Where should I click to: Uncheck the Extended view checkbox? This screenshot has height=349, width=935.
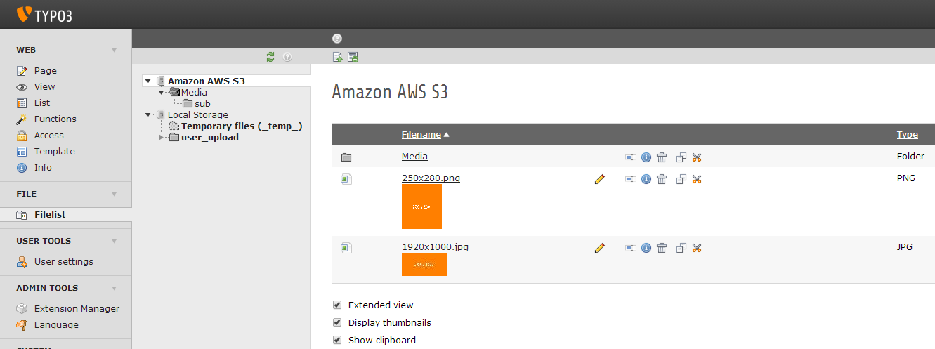(x=337, y=305)
